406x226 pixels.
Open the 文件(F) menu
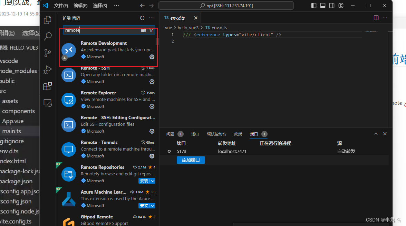61,6
